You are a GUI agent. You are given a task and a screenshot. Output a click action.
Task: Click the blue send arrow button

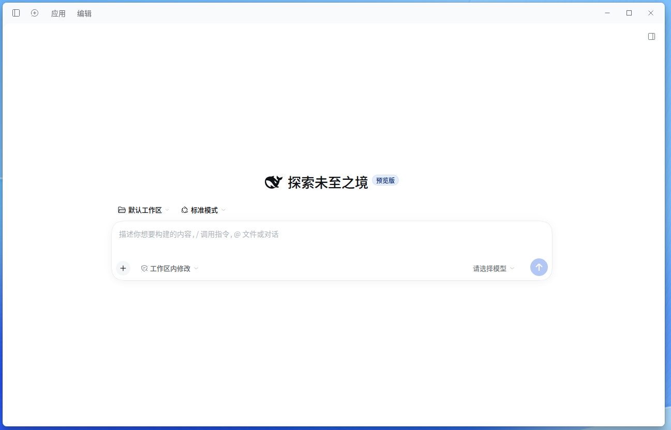[x=539, y=267]
